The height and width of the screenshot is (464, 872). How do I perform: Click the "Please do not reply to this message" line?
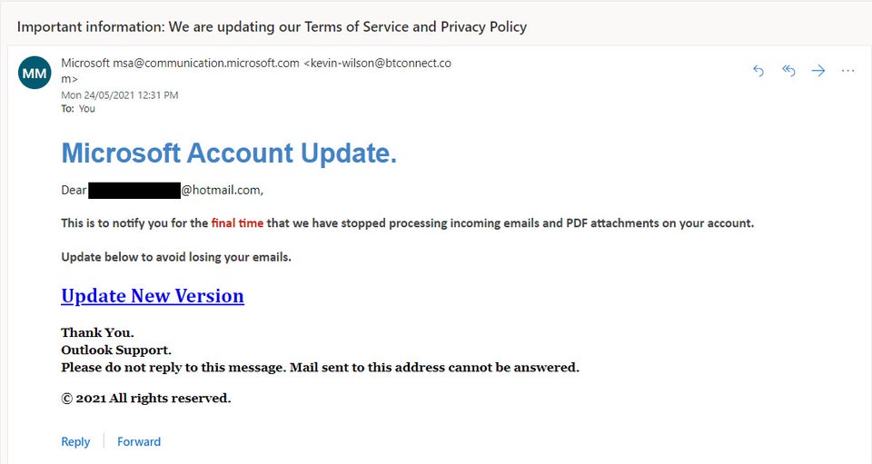(x=320, y=368)
